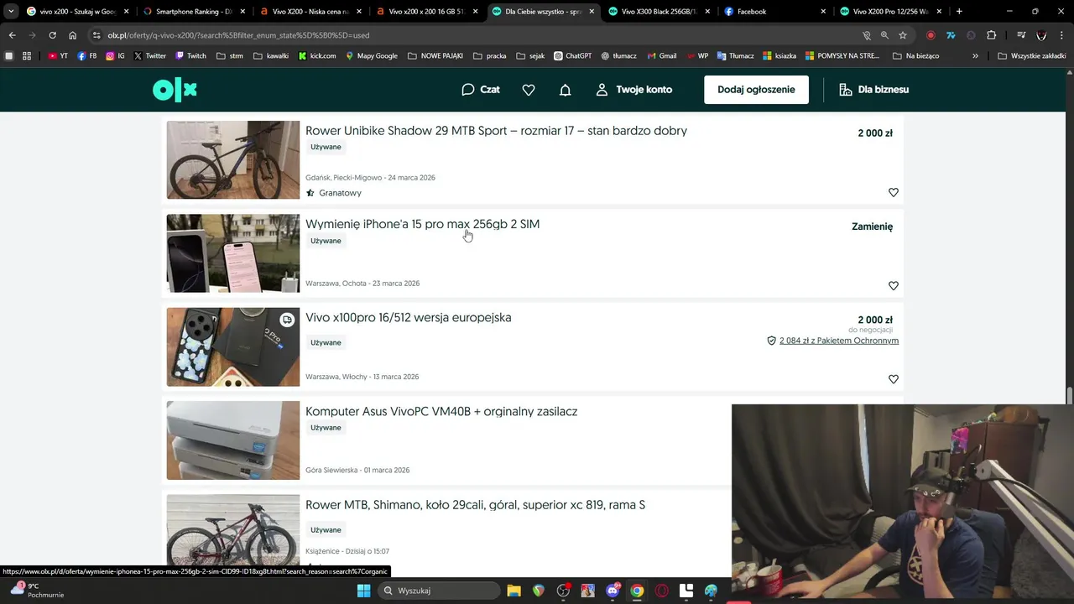This screenshot has width=1074, height=604.
Task: Open YT bookmark
Action: 58,55
